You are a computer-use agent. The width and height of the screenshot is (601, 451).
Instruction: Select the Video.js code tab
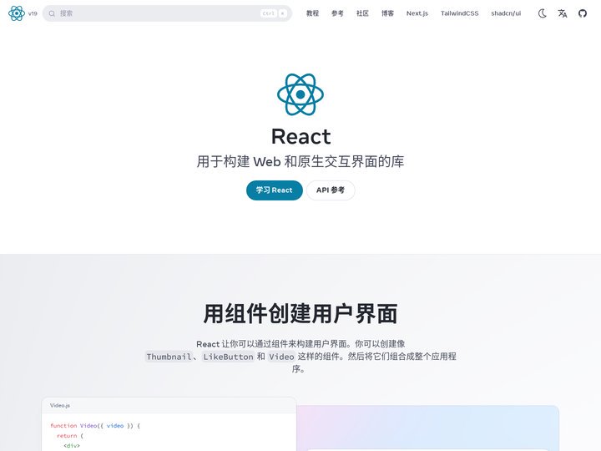click(x=60, y=405)
